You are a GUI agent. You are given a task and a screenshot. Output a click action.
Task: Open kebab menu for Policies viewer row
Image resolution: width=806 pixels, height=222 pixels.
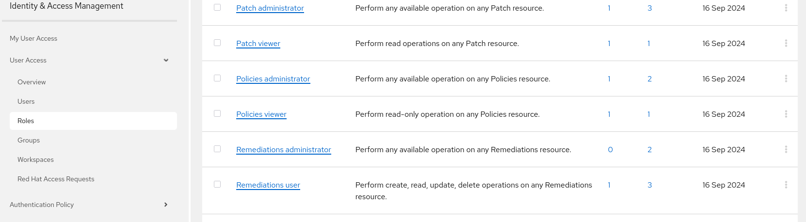click(786, 114)
